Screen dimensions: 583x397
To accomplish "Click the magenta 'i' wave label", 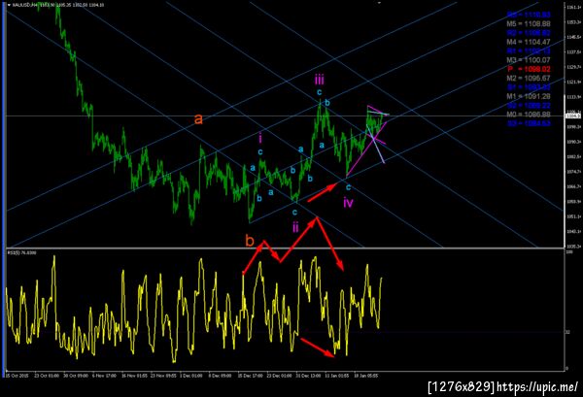I will tap(260, 139).
